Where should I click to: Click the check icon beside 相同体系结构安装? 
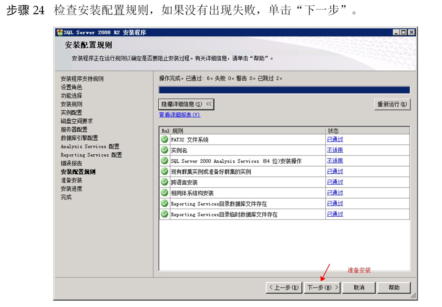(x=164, y=193)
